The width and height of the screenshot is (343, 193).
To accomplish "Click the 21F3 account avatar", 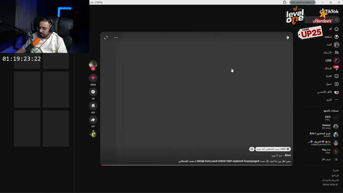I will pyautogui.click(x=336, y=118).
